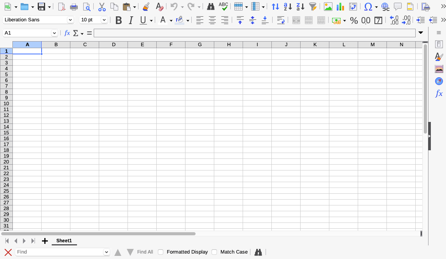Screen dimensions: 446x259
Task: Toggle Bold formatting
Action: click(119, 20)
